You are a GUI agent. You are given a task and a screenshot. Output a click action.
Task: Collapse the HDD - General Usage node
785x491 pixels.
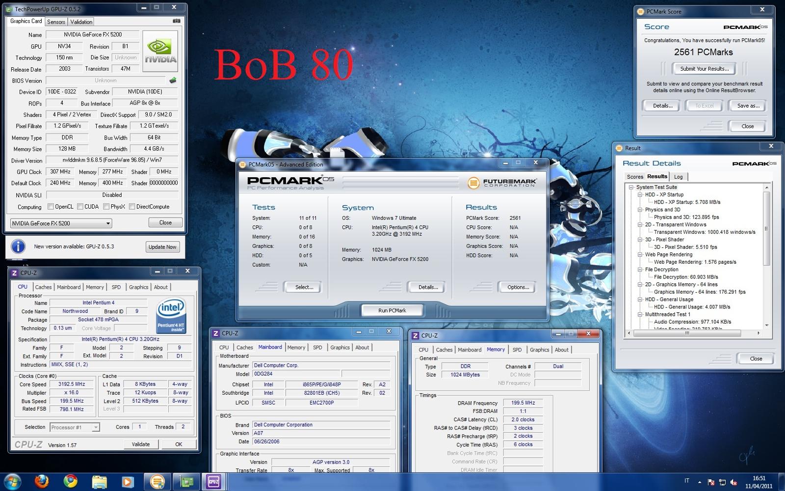[x=640, y=300]
